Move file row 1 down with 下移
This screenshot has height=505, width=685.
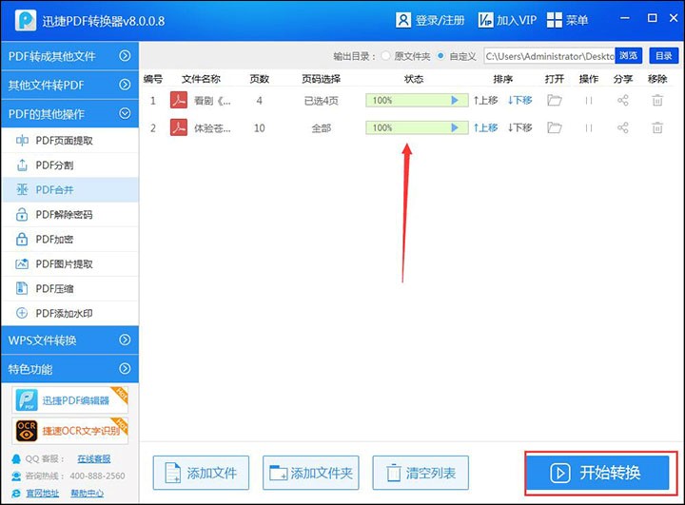(519, 100)
